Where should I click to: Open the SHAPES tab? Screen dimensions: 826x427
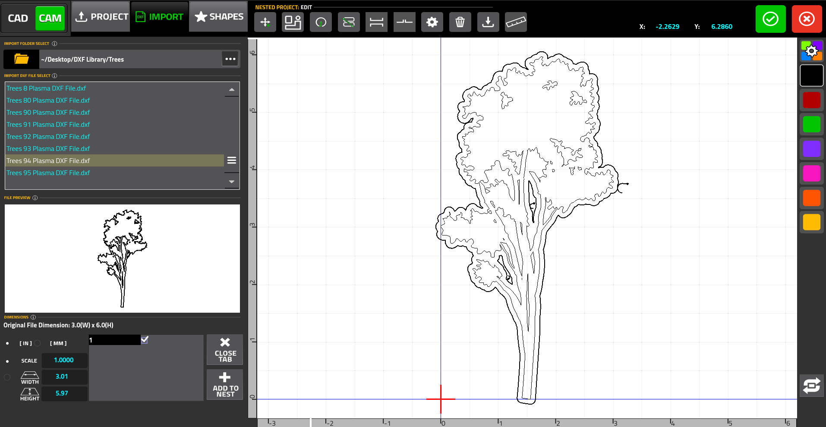pos(218,16)
